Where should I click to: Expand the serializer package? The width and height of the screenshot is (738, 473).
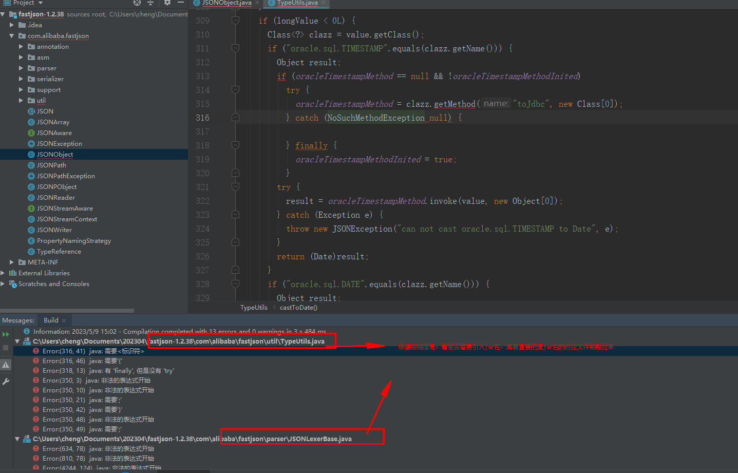click(x=21, y=79)
